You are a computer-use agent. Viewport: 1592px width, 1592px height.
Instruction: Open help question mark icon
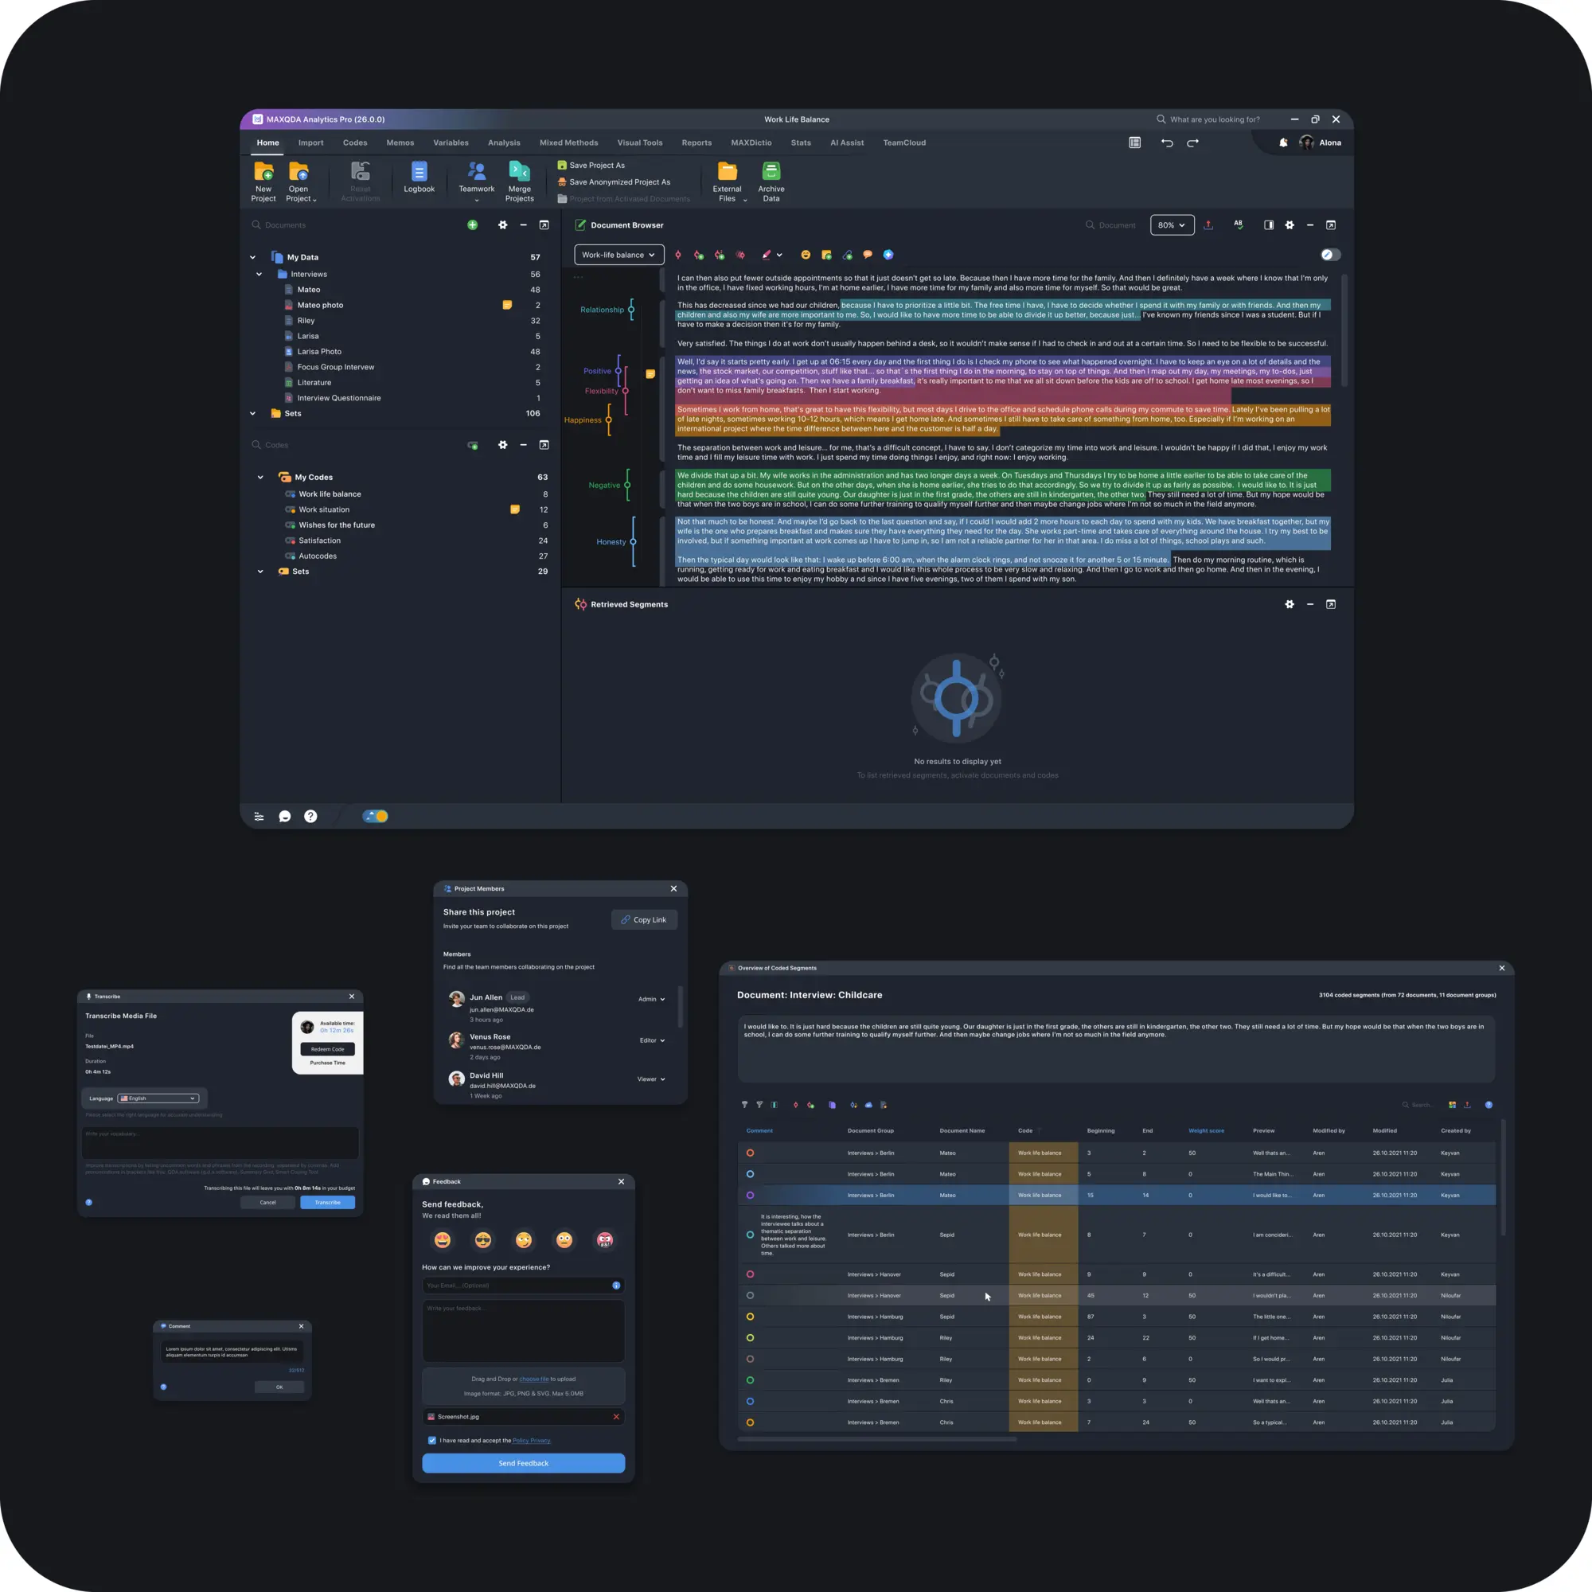[310, 817]
